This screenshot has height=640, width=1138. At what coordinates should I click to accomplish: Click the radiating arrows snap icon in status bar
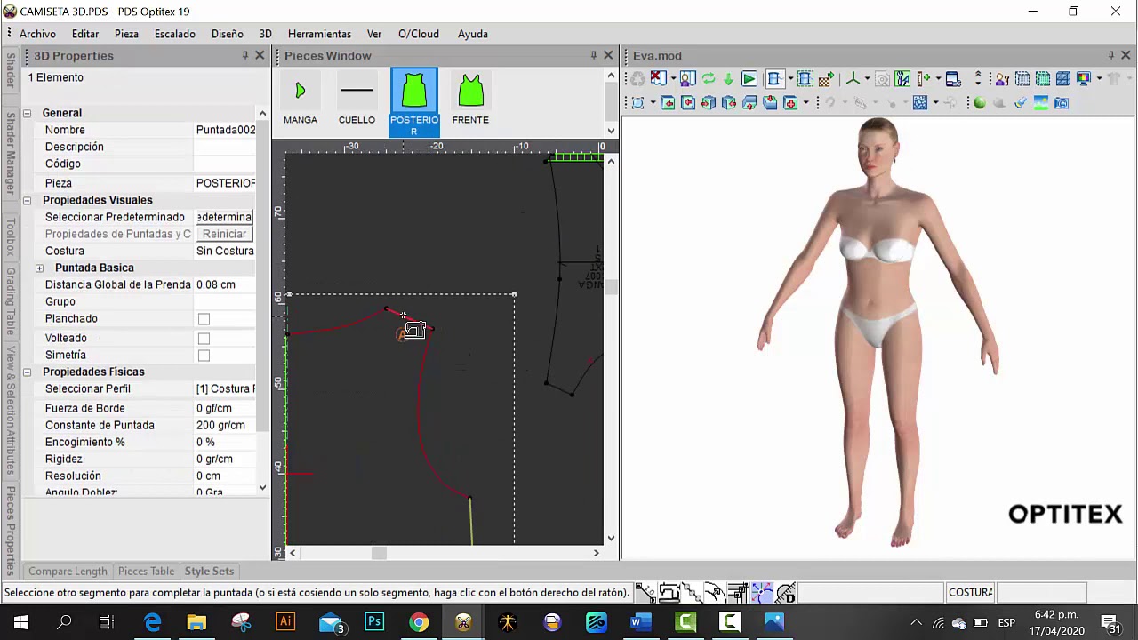coord(762,592)
